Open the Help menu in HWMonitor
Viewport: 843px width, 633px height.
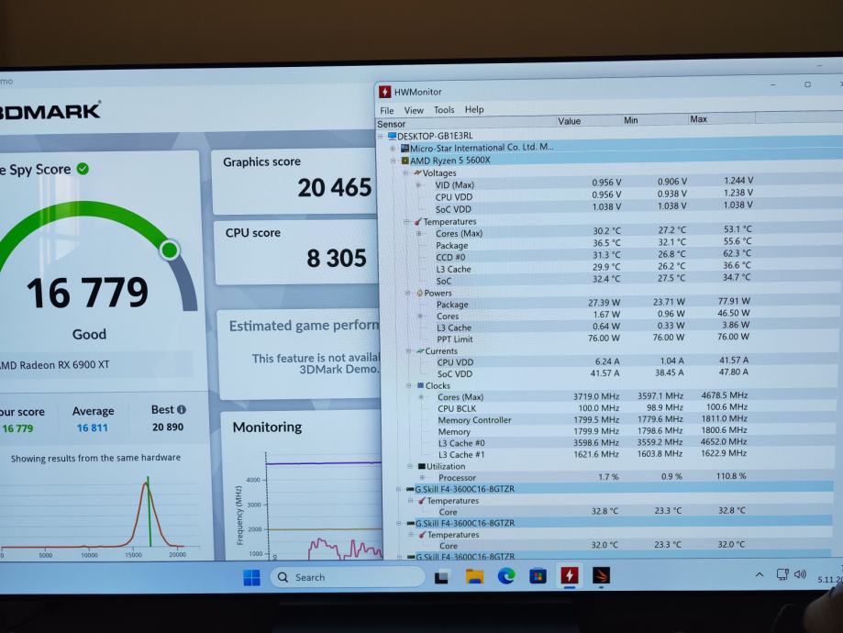pyautogui.click(x=474, y=109)
